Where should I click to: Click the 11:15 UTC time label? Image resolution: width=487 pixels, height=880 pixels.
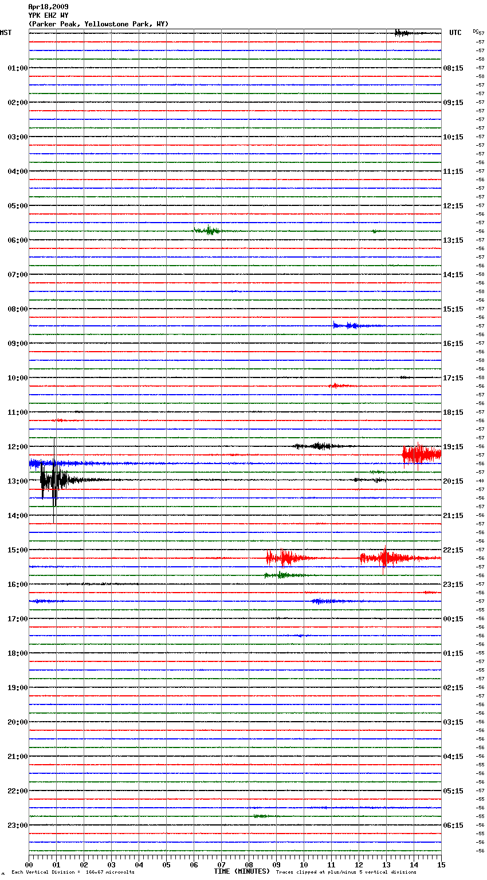point(453,172)
